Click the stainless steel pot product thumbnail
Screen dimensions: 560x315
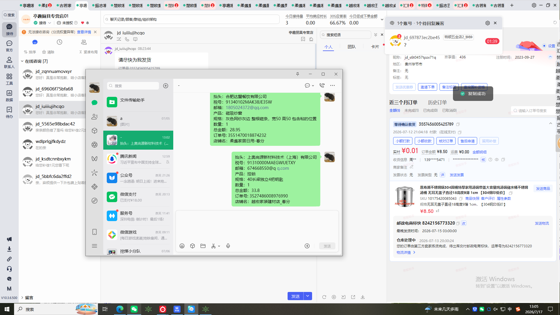405,197
